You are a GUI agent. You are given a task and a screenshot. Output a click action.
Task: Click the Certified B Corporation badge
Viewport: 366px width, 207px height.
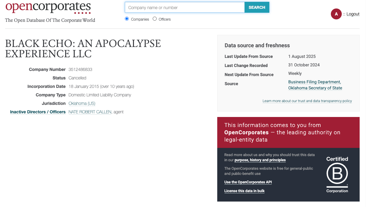(337, 175)
